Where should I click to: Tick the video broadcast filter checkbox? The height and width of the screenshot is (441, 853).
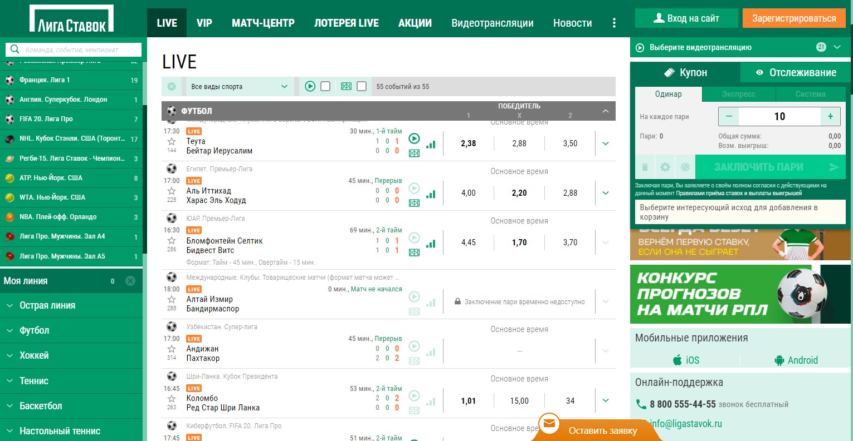325,86
